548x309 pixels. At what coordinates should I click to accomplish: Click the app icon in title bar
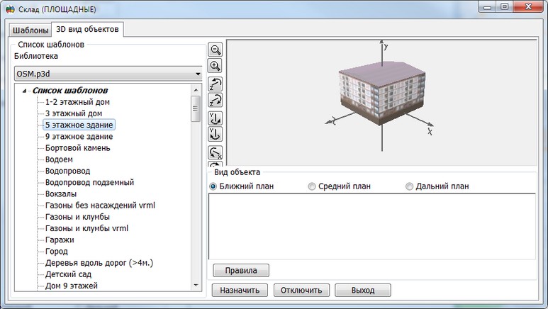pos(10,8)
